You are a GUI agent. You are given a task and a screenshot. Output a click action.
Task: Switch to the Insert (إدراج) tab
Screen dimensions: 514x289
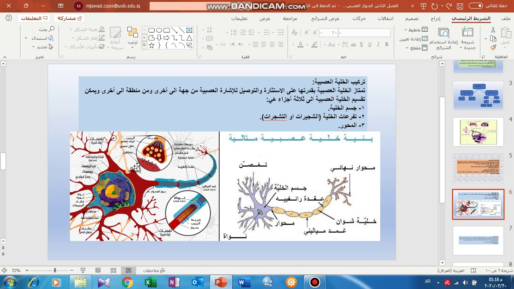tap(436, 18)
